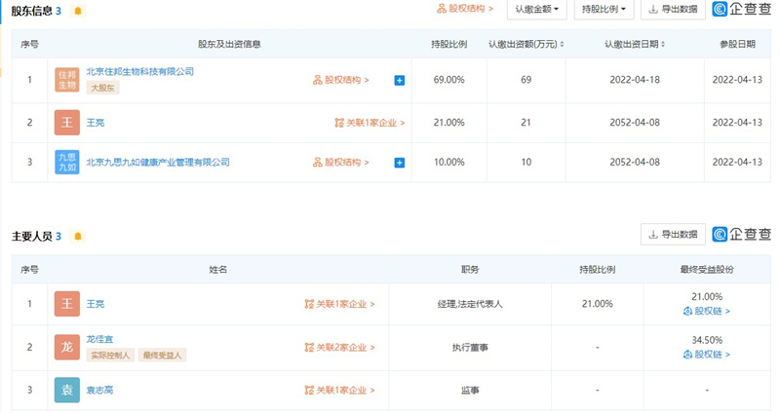Click the bell icon beside 股东信息
780x413 pixels.
tap(78, 11)
